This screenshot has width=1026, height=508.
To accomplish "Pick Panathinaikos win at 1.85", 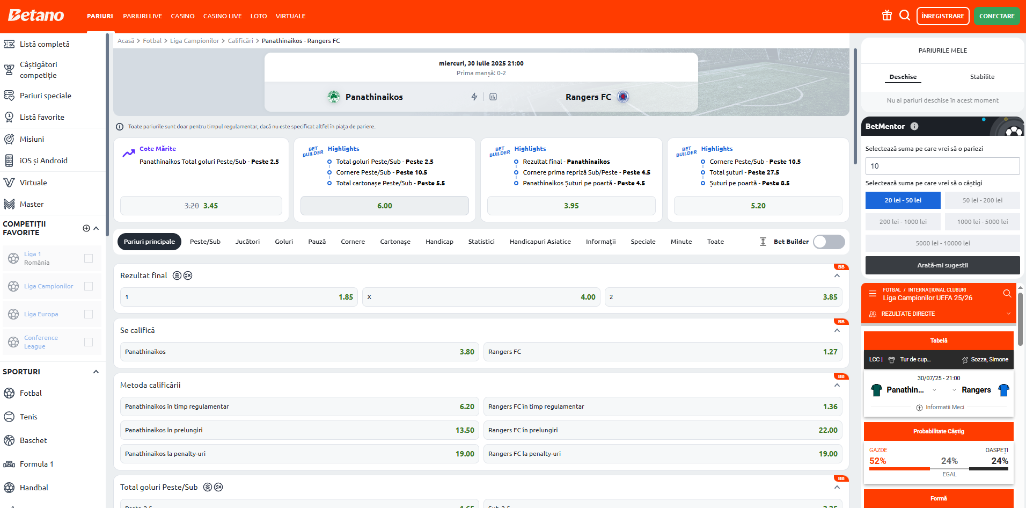I will point(239,297).
